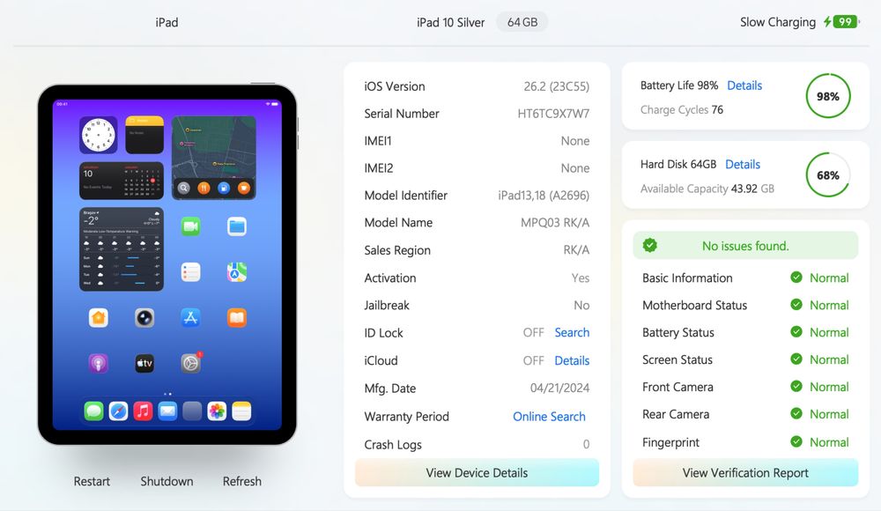Click the clock widget on iPad screen
The height and width of the screenshot is (511, 881).
pos(99,135)
